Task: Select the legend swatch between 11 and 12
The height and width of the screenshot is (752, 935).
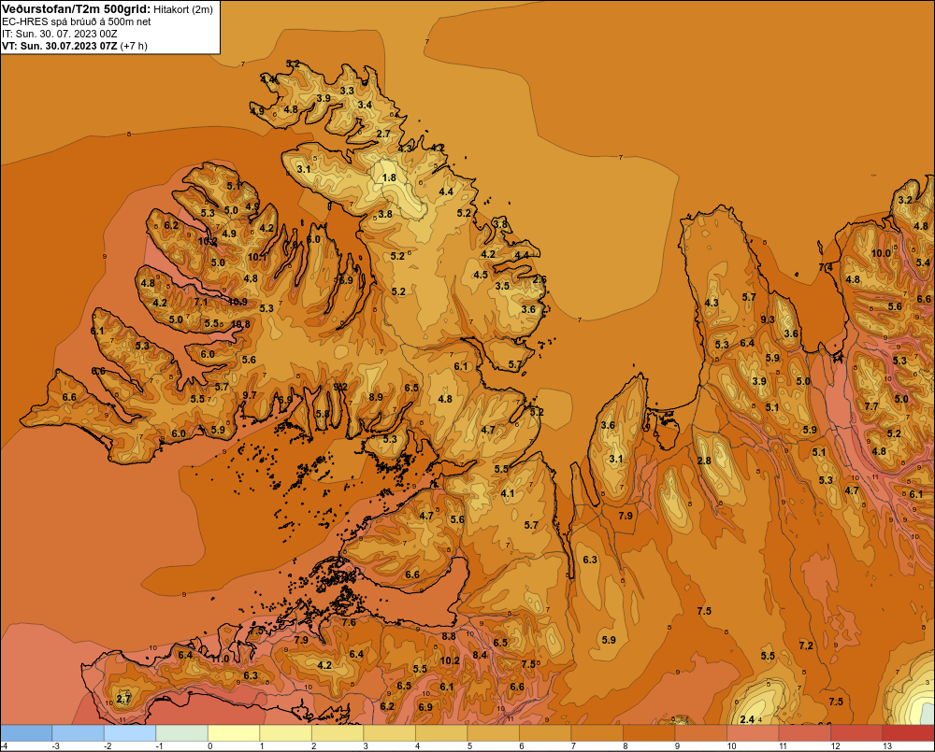Action: pyautogui.click(x=804, y=732)
